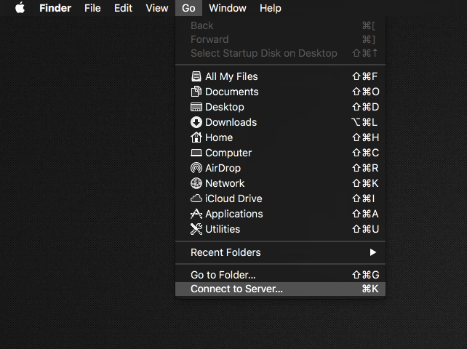Open the File menu
The image size is (467, 349).
tap(92, 8)
